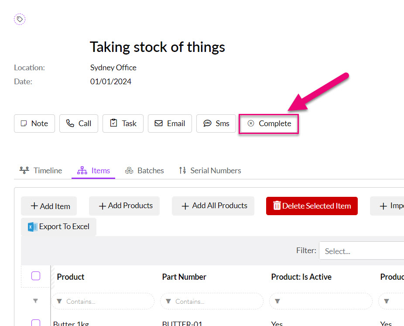Screen dimensions: 404x326
Task: Compose an Email
Action: [x=170, y=124]
